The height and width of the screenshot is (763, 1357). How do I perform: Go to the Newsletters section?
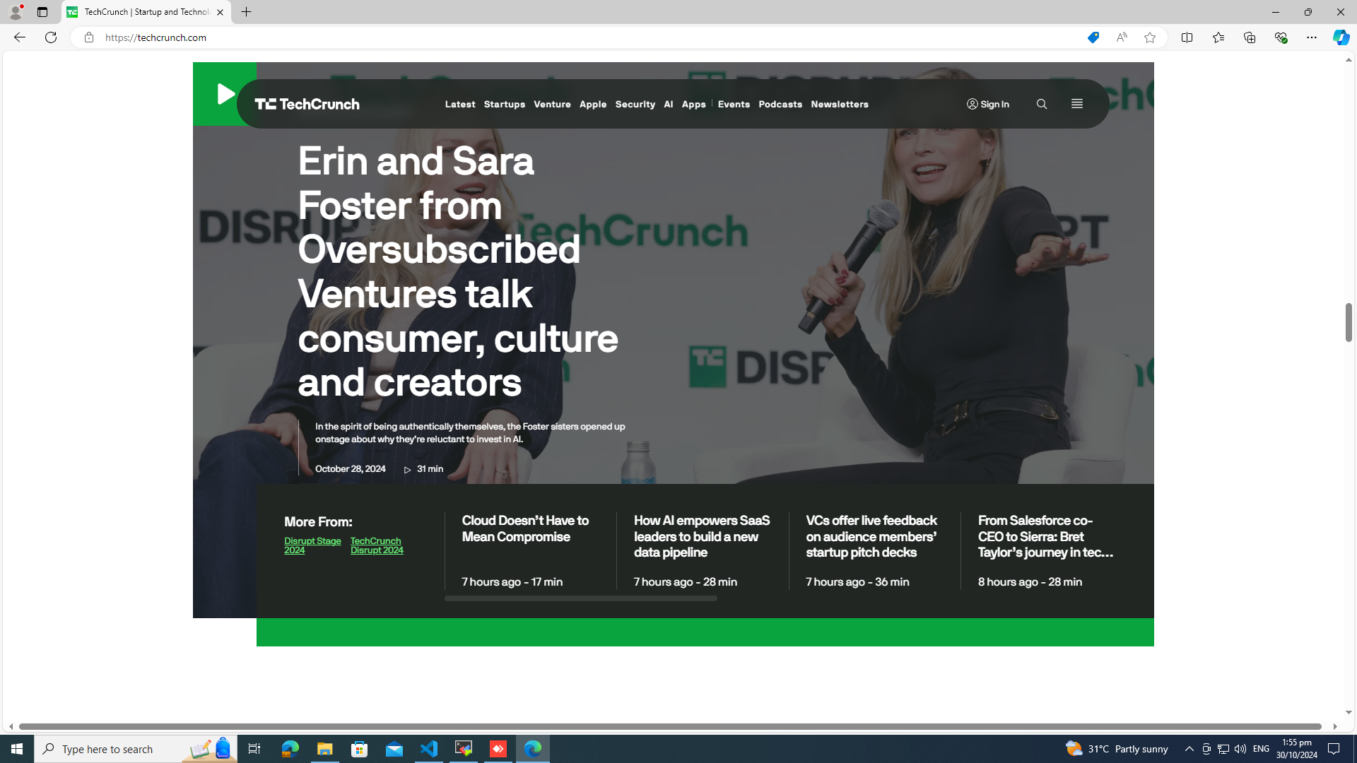pos(839,104)
